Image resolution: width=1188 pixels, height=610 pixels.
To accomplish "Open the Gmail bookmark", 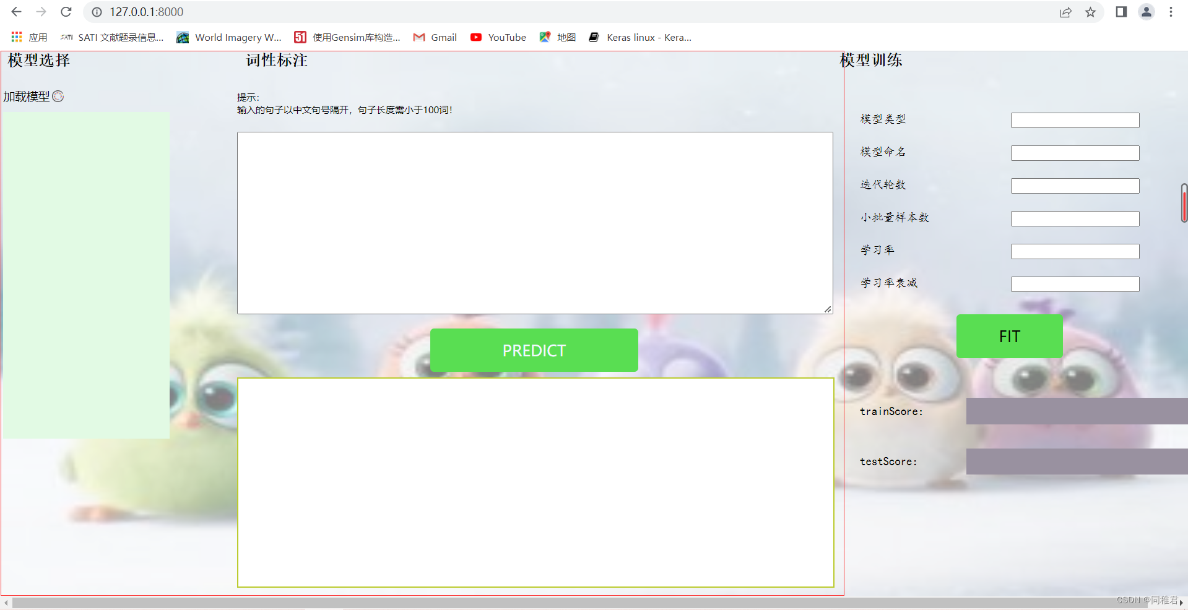I will (435, 37).
